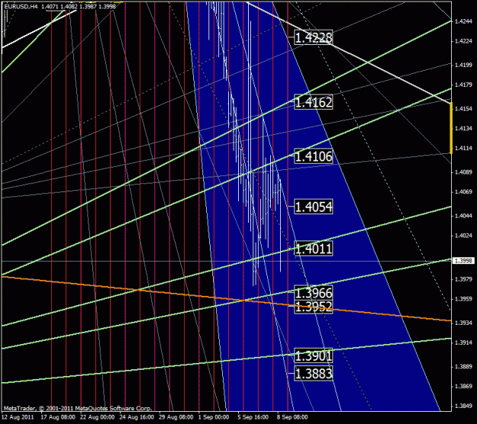Click the 1.4244 value on price axis
Image resolution: width=477 pixels, height=424 pixels.
463,21
